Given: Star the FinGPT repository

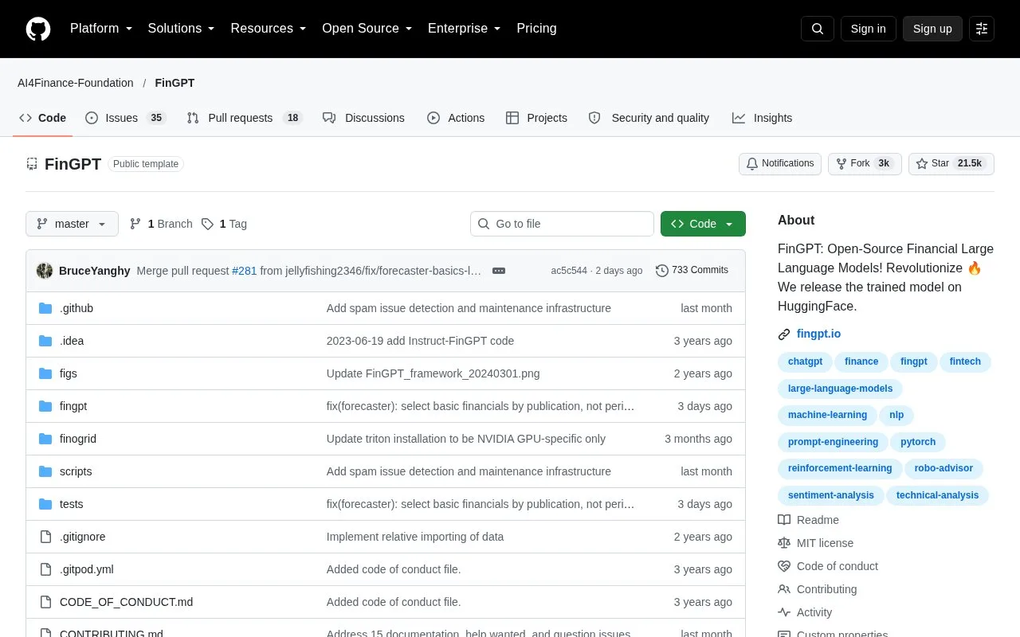Looking at the screenshot, I should coord(951,163).
